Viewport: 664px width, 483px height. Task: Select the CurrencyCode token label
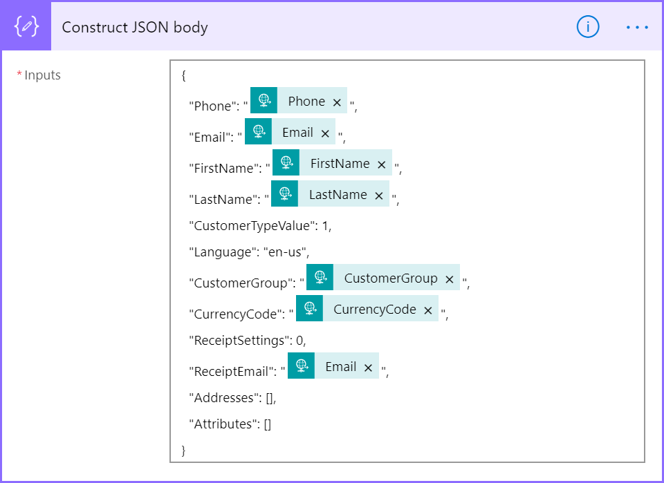[x=375, y=310]
